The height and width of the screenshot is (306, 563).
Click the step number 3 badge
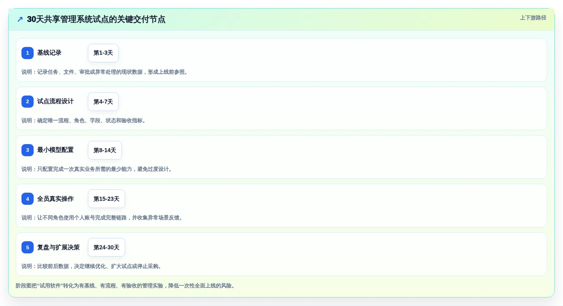tap(28, 150)
